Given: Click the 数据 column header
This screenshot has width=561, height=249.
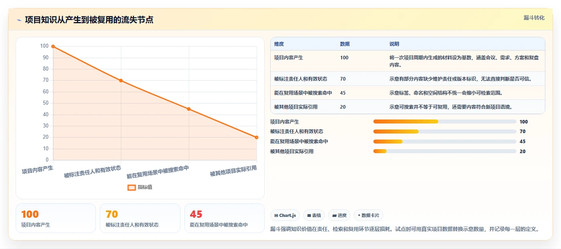Looking at the screenshot, I should [x=345, y=44].
